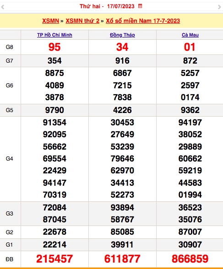
Task: Open TP Hồ Chí Minh results link
Action: click(54, 35)
